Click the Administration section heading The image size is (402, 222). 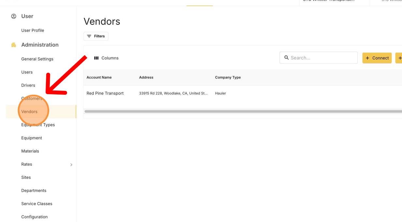tap(40, 45)
